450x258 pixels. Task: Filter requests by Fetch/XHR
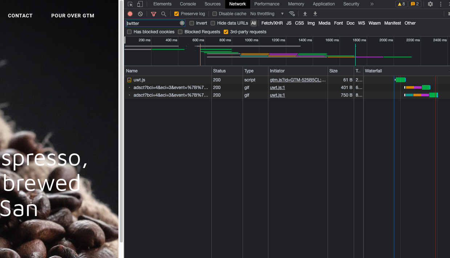tap(272, 23)
